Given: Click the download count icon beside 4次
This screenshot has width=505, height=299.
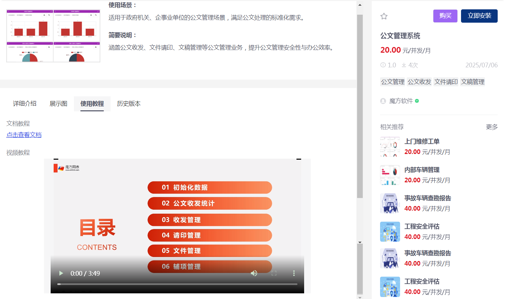Looking at the screenshot, I should pos(404,65).
